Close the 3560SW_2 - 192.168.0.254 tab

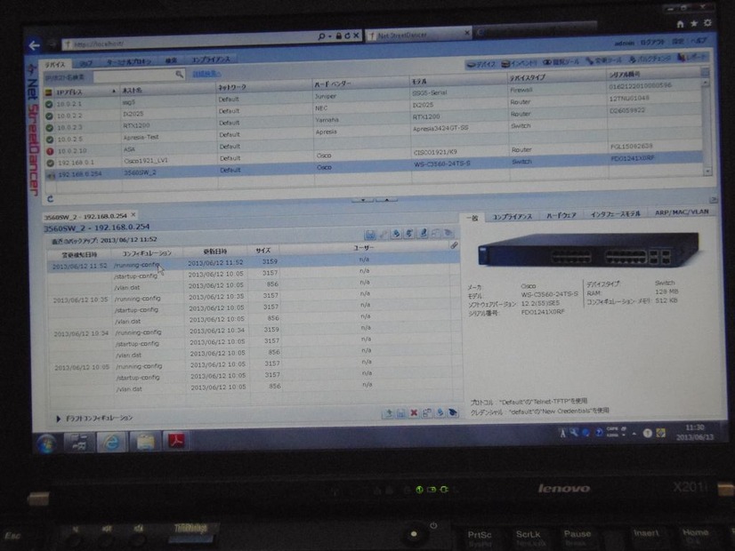click(x=133, y=214)
